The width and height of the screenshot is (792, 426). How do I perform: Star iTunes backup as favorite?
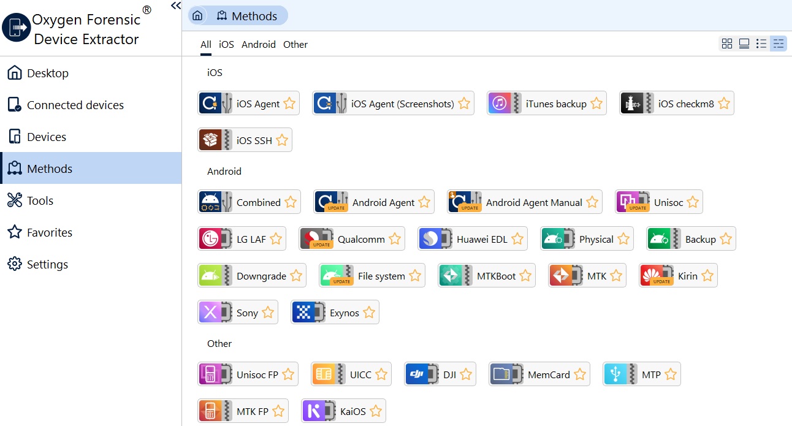[596, 104]
